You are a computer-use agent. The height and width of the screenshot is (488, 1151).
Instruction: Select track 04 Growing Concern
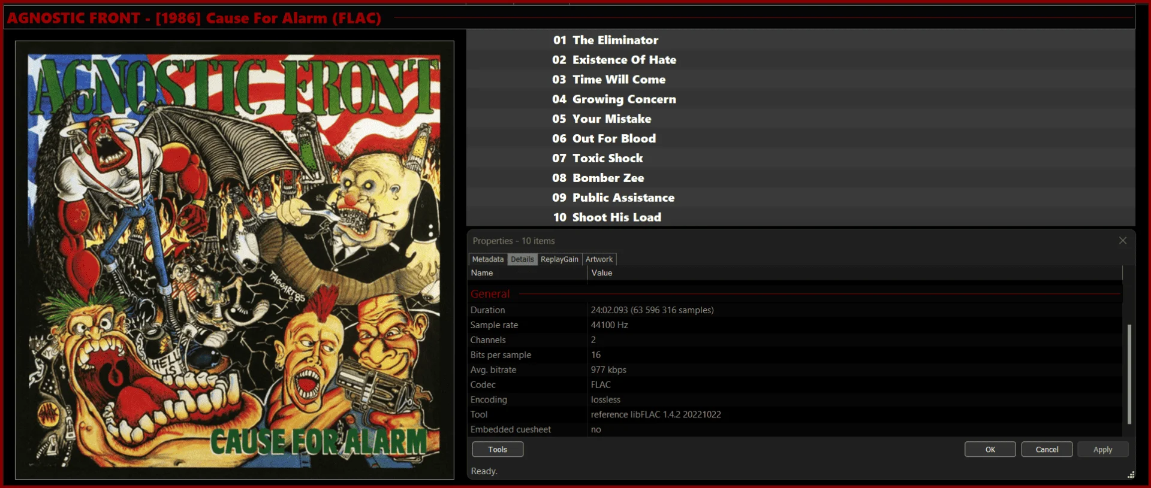point(800,99)
